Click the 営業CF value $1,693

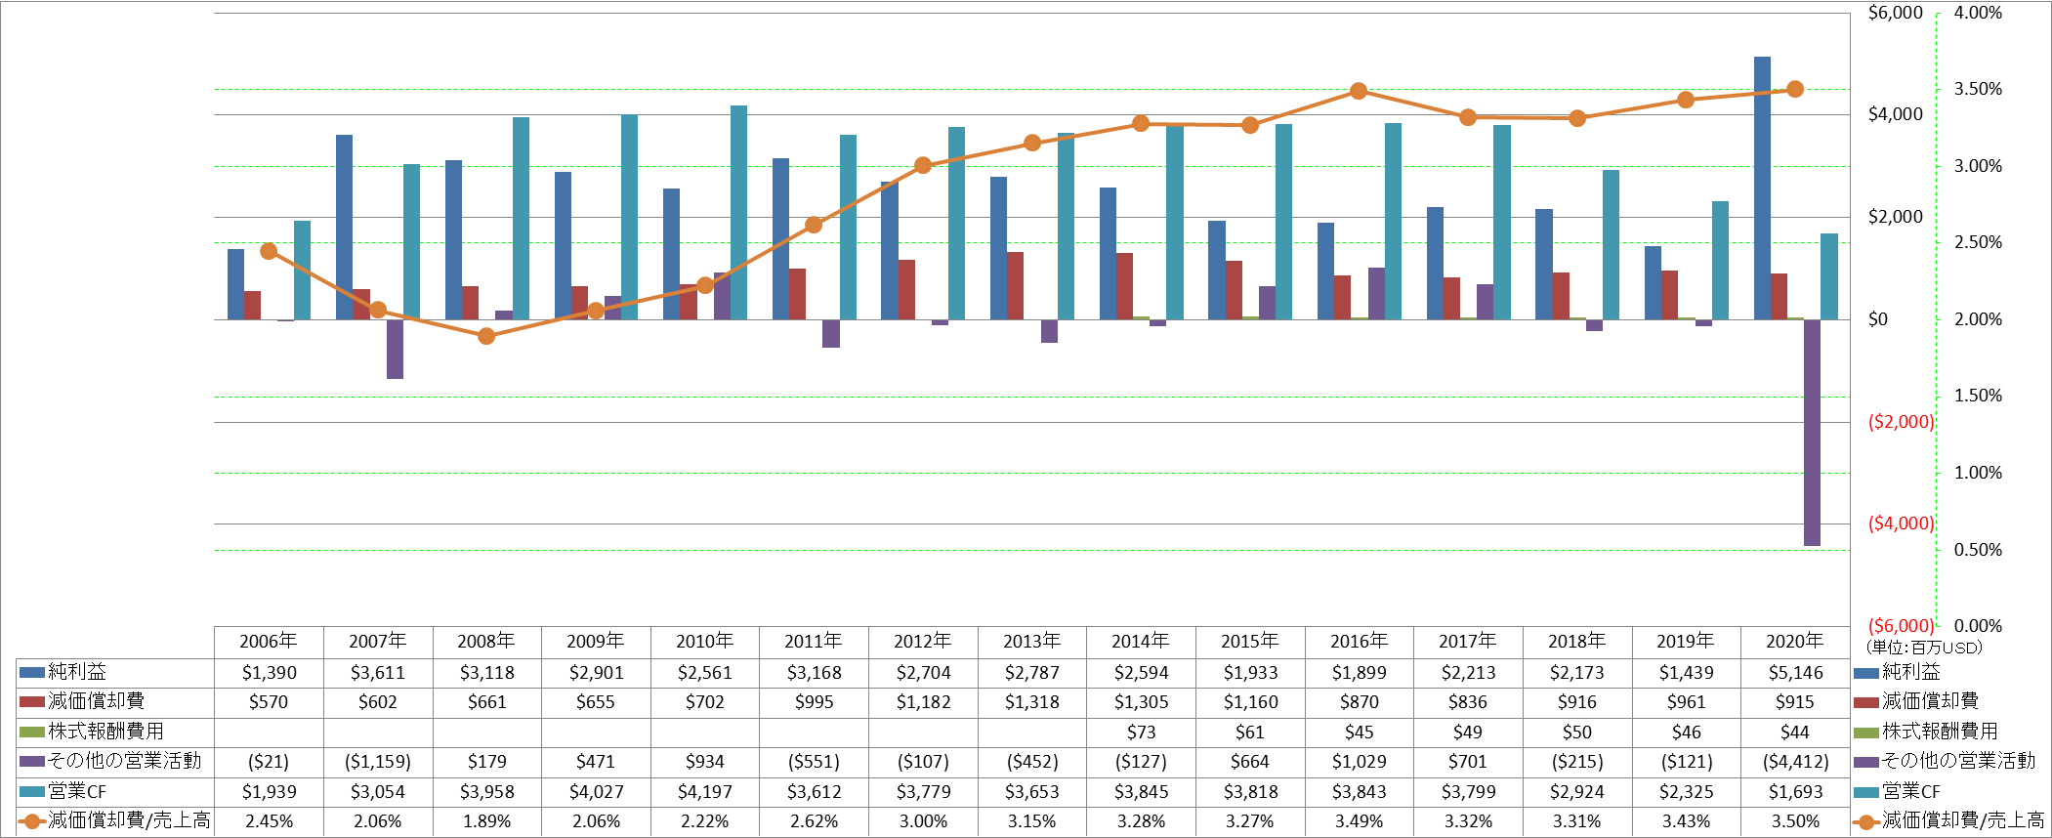(1794, 792)
